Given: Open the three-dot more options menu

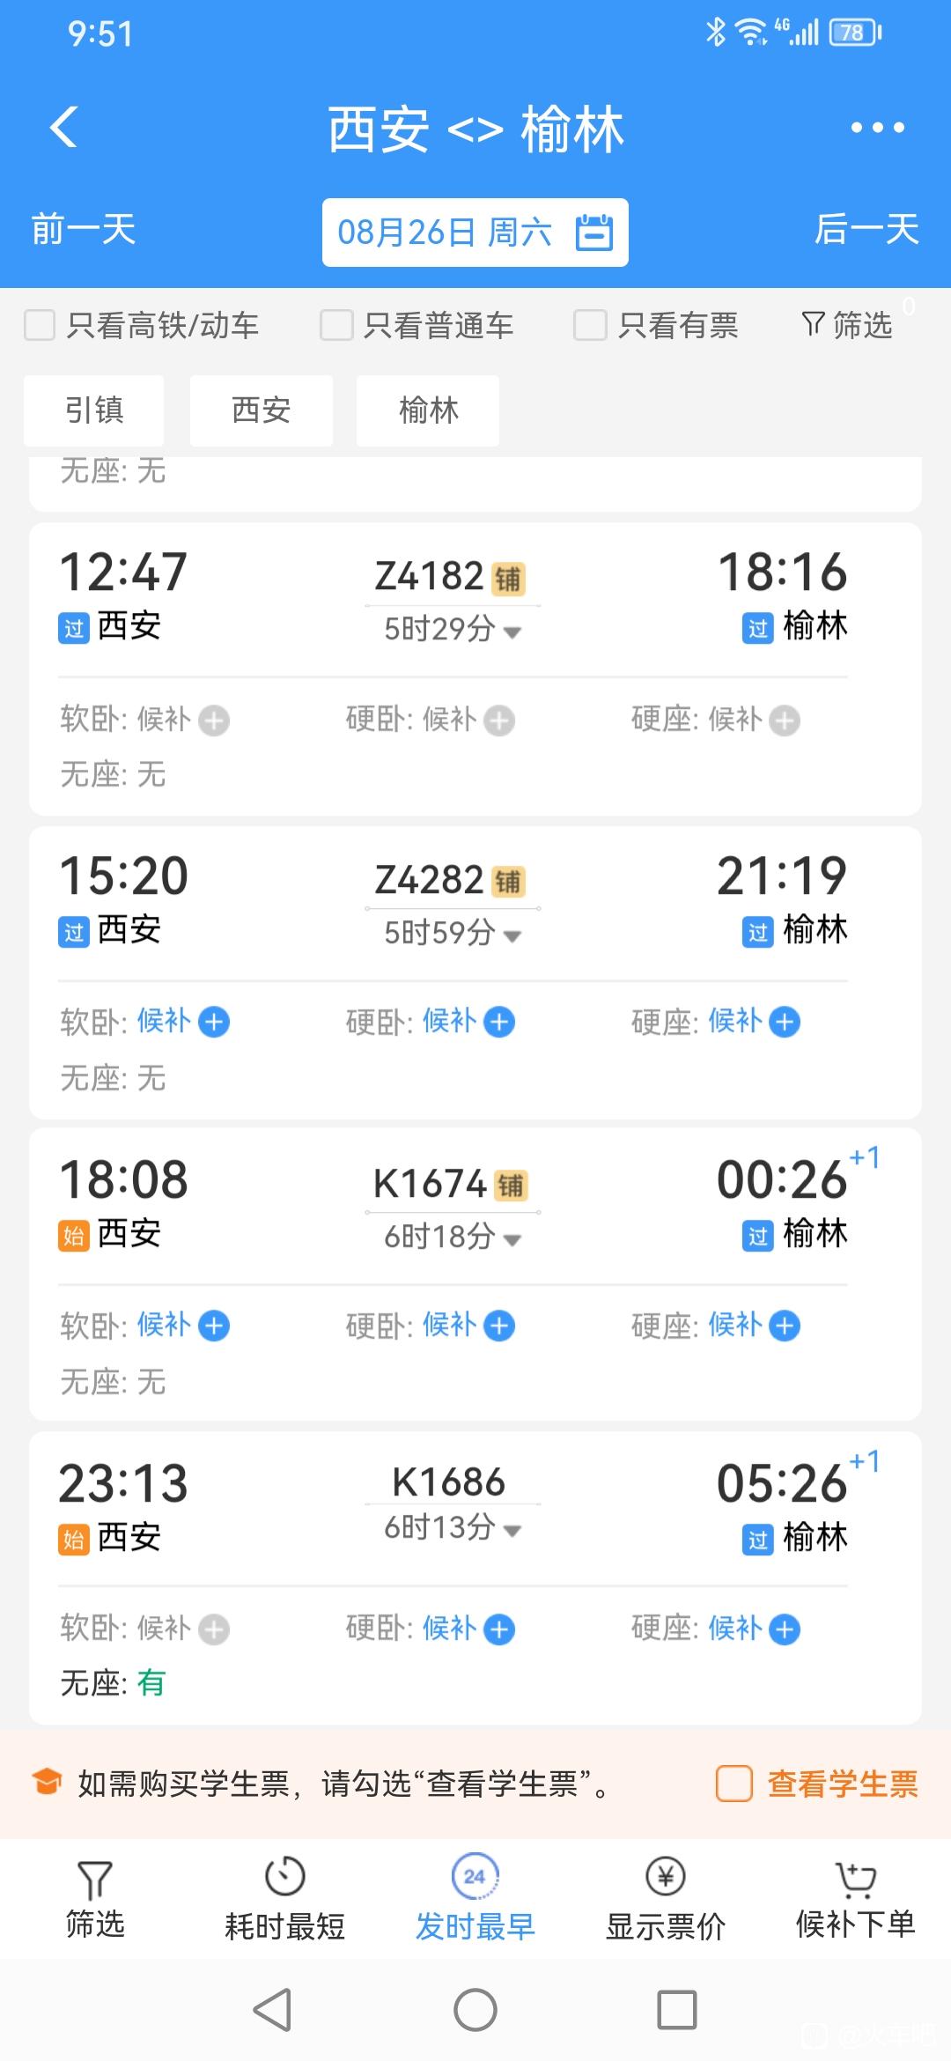Looking at the screenshot, I should coord(877,128).
